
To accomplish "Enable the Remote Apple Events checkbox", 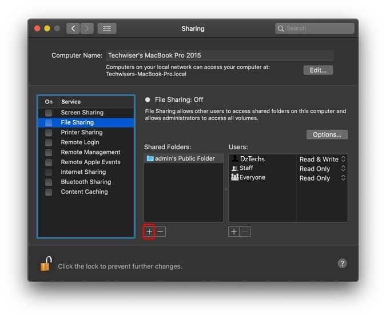I will [49, 162].
